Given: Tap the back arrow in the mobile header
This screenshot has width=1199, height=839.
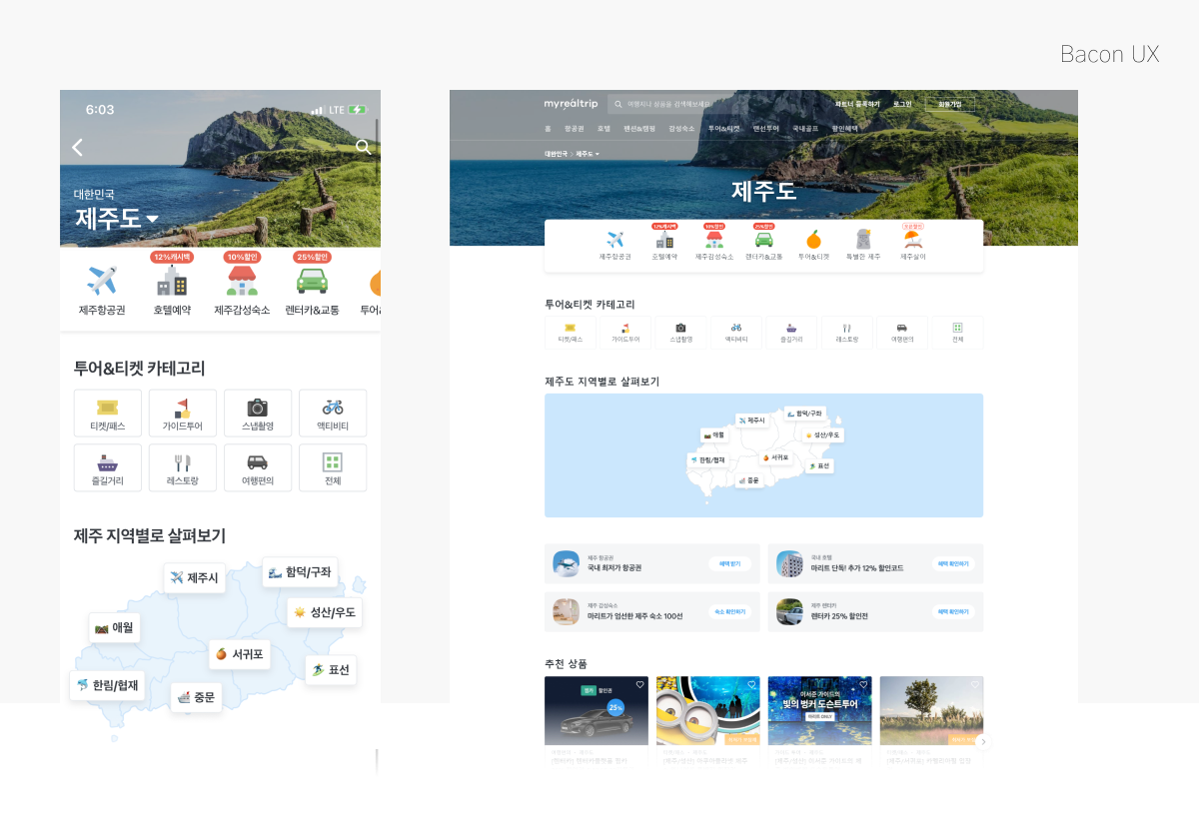Looking at the screenshot, I should 77,148.
